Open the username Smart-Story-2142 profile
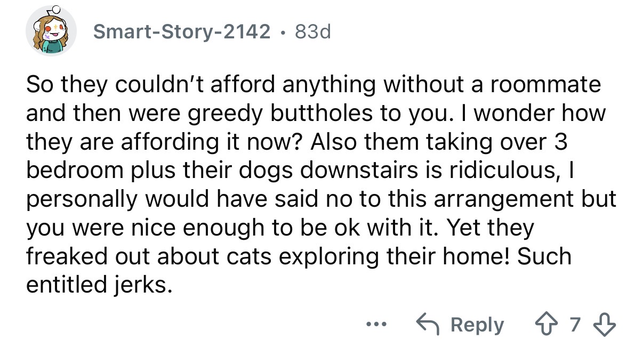The height and width of the screenshot is (340, 643). (181, 32)
